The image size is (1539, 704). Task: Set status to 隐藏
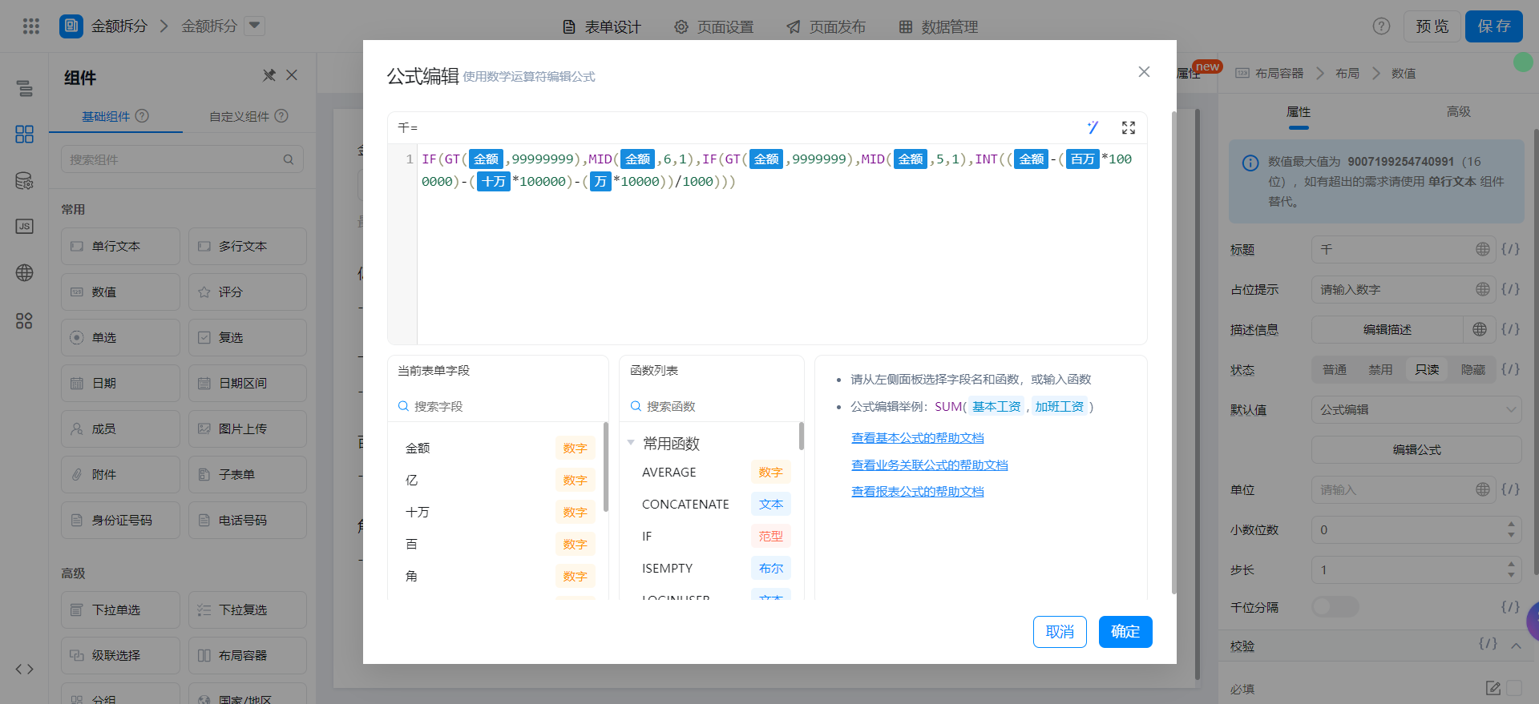1472,369
